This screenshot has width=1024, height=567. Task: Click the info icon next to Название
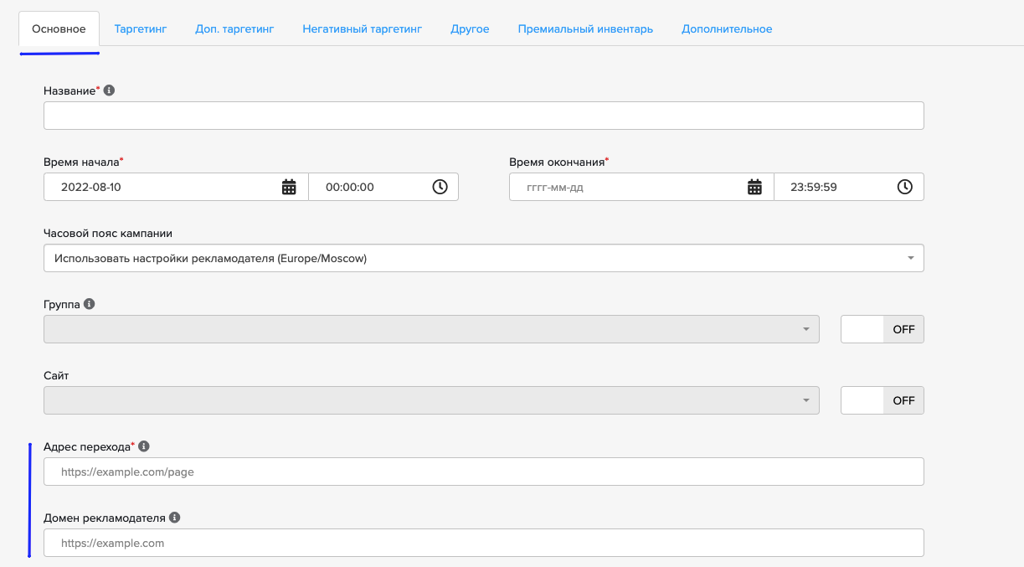109,90
